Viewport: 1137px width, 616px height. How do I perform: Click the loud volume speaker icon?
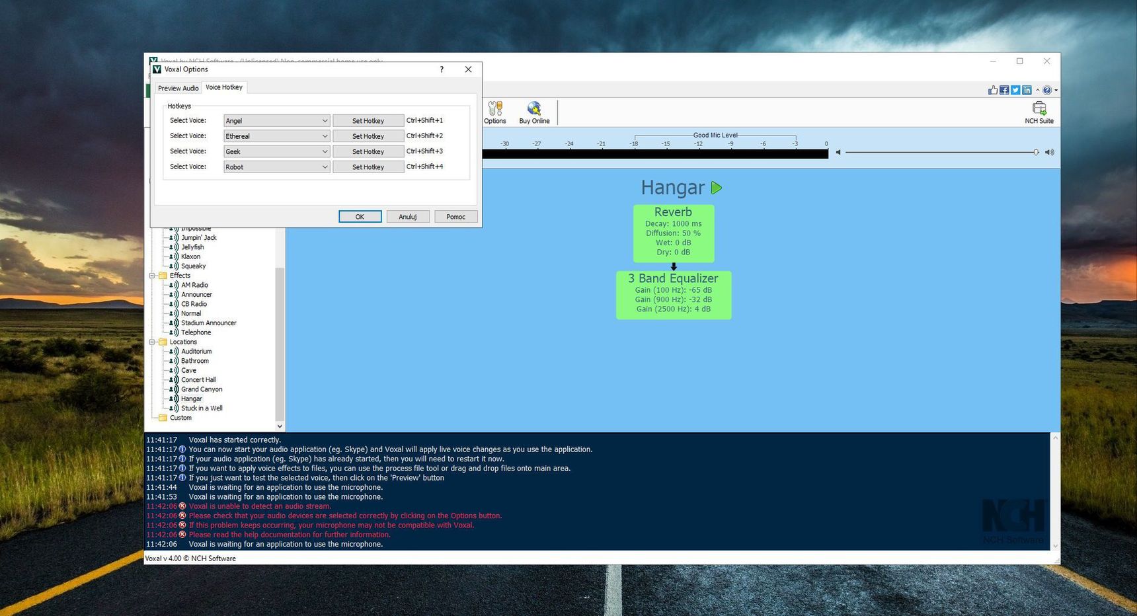[1049, 152]
